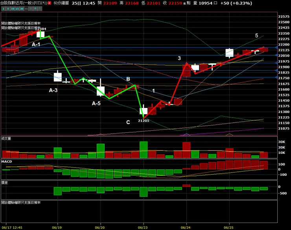Click the red spread bar above zero
The width and height of the screenshot is (291, 230).
pos(186,186)
